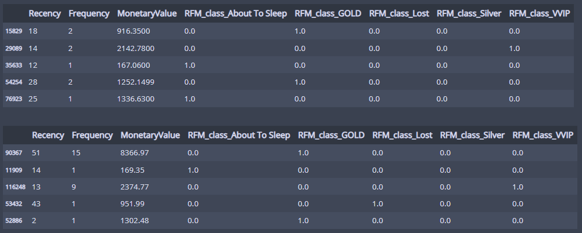Image resolution: width=582 pixels, height=233 pixels.
Task: Click Recency value 43 in row 53432
Action: 36,204
